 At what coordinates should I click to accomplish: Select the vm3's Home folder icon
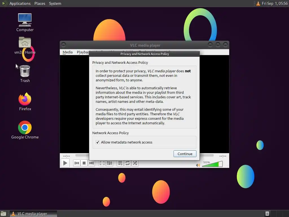point(25,45)
